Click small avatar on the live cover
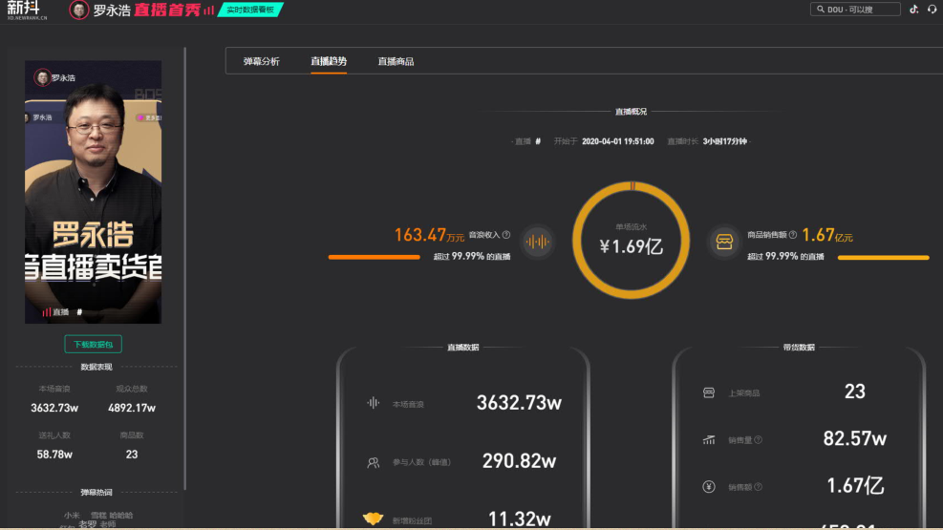This screenshot has width=943, height=530. [42, 77]
